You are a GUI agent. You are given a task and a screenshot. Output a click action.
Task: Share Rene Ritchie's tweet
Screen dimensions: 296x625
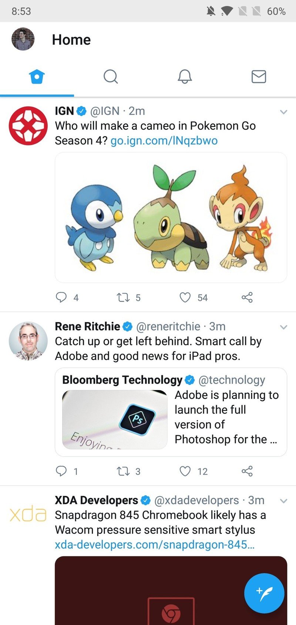[247, 471]
